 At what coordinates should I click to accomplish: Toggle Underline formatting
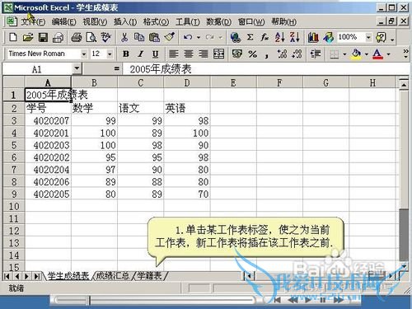(155, 54)
